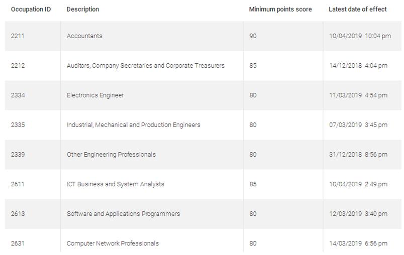
Task: Click occupation ID 2211
Action: (x=18, y=36)
